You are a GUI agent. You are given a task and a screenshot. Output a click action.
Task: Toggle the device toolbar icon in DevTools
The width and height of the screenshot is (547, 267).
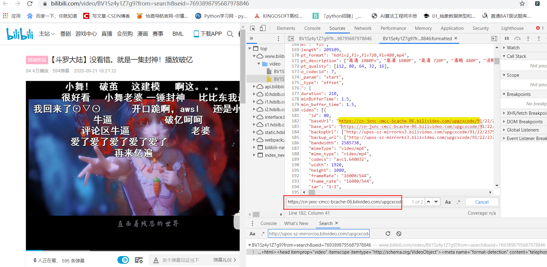click(x=263, y=28)
